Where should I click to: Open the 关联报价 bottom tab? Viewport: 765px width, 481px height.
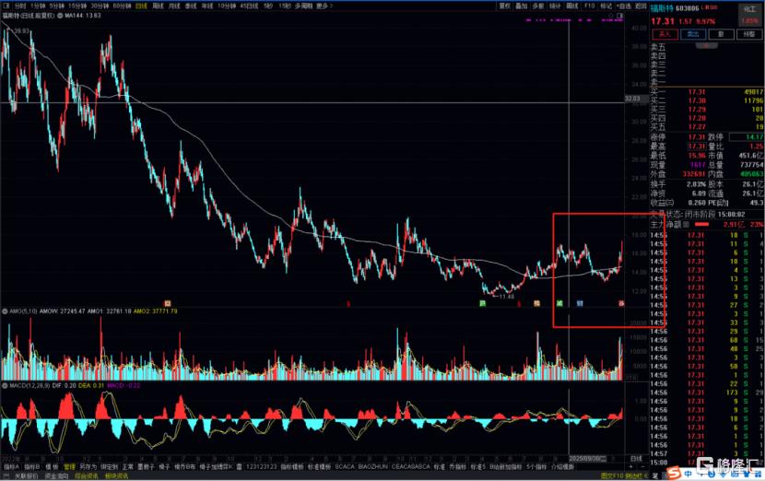click(26, 475)
